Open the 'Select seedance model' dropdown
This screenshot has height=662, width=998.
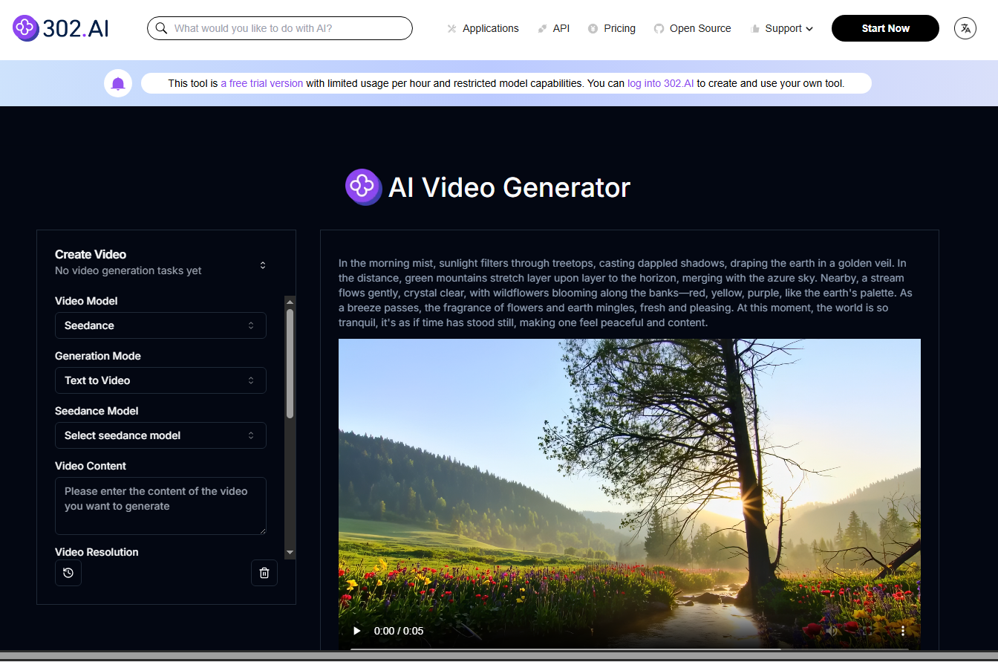click(160, 435)
